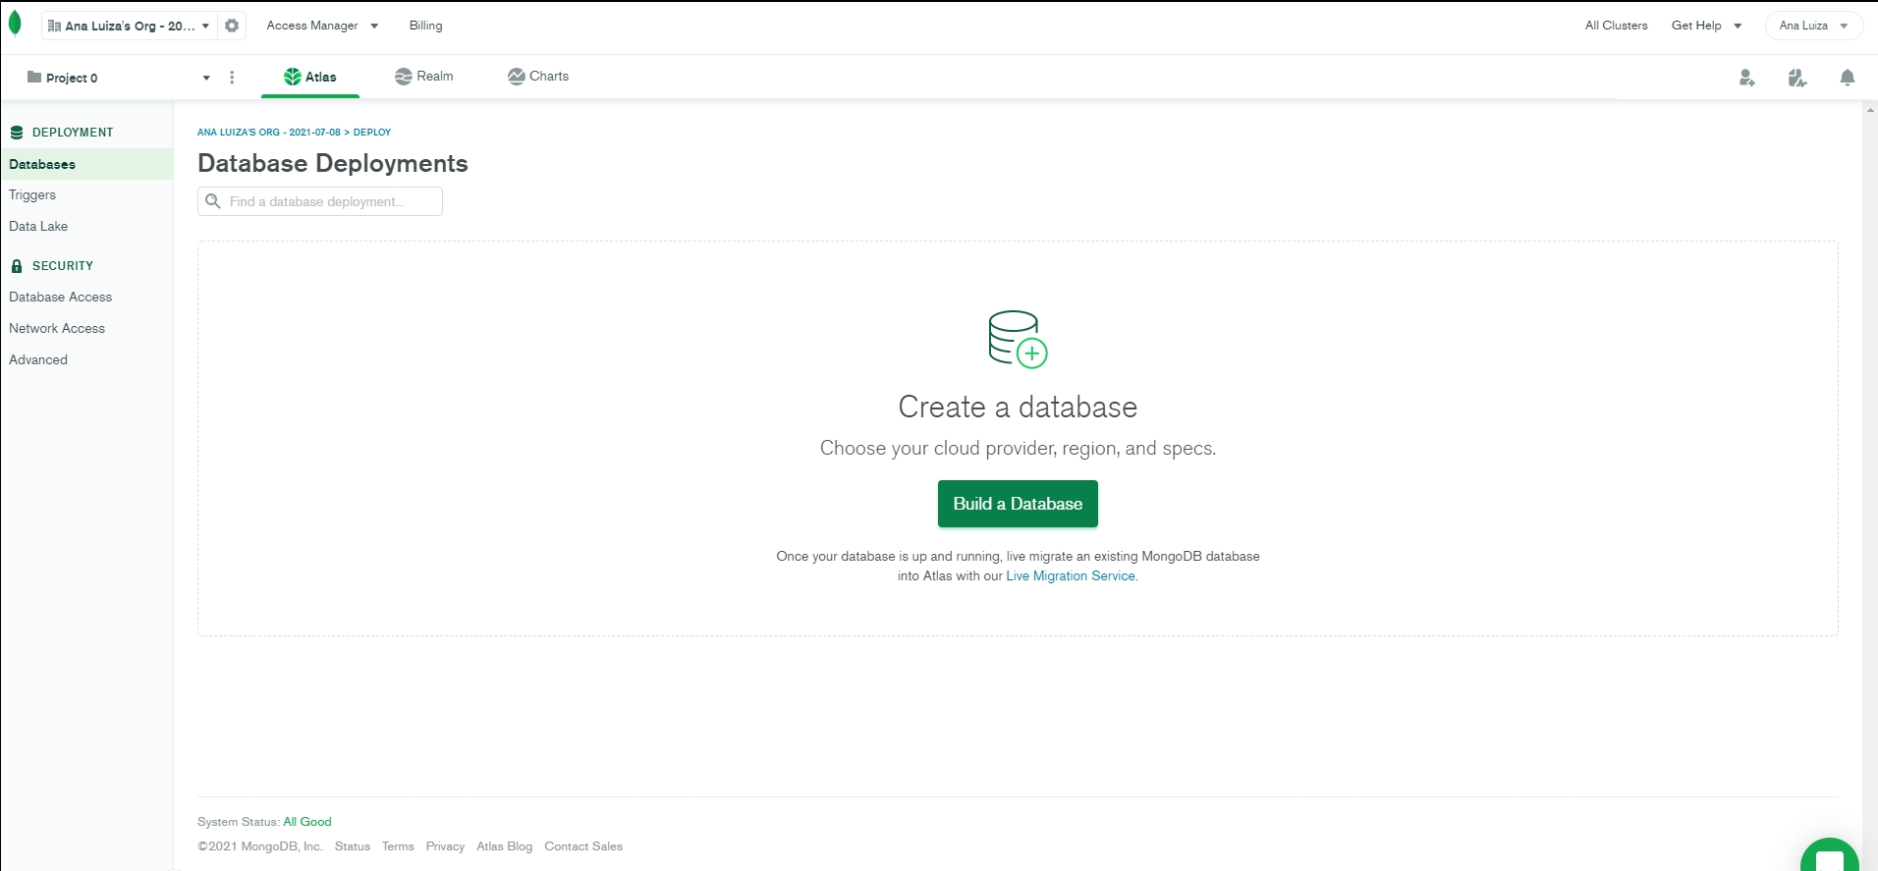Open the Live Migration Service link
Image resolution: width=1878 pixels, height=871 pixels.
point(1071,576)
